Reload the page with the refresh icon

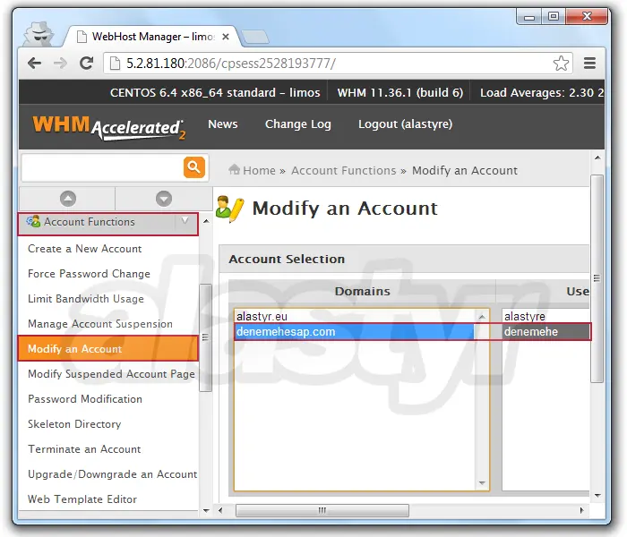tap(87, 64)
